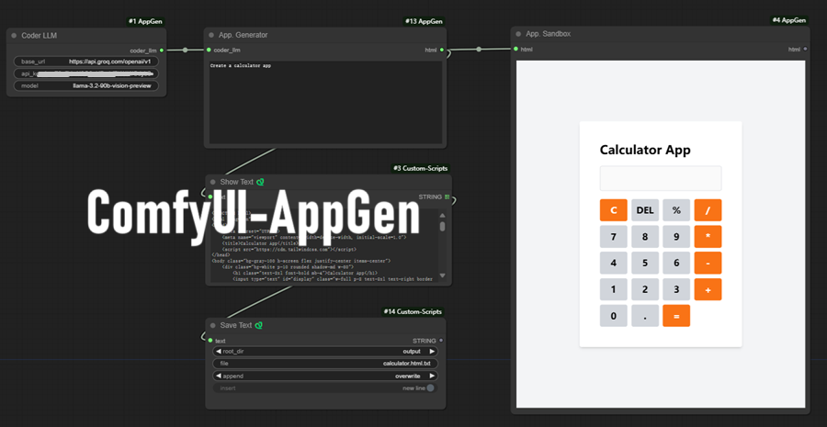
Task: Collapse the App. Sandbox node via its dot
Action: pyautogui.click(x=518, y=34)
